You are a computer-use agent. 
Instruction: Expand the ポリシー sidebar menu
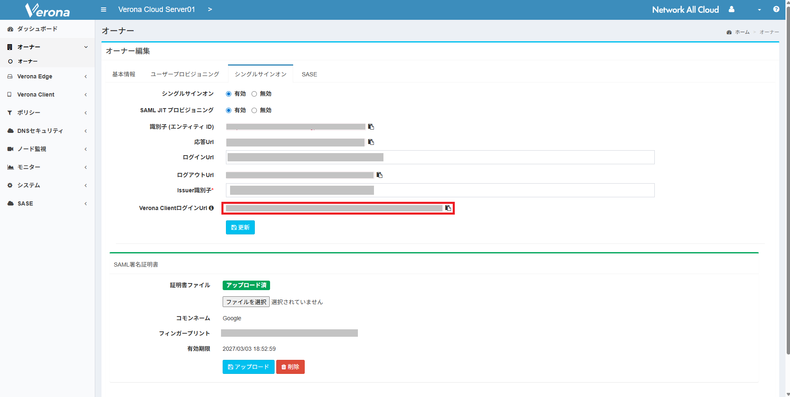point(86,113)
